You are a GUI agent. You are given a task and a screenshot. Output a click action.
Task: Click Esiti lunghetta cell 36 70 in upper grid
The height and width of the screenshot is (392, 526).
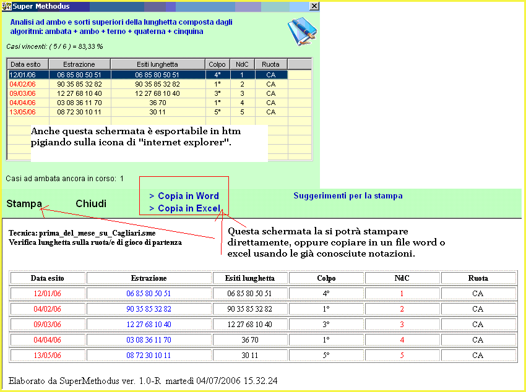point(158,103)
